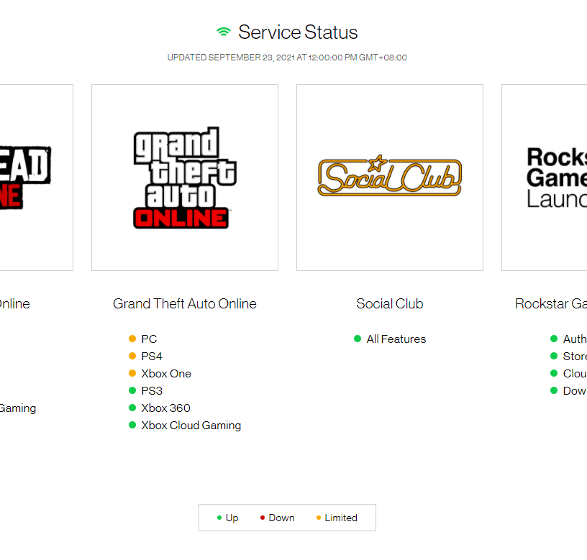Click the Store label under Rockstar Games Launcher

pos(575,356)
